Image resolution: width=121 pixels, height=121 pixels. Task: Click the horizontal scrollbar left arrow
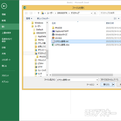point(50,75)
